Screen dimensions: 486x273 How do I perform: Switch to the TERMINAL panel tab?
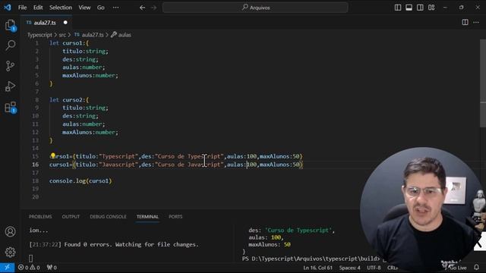click(147, 217)
